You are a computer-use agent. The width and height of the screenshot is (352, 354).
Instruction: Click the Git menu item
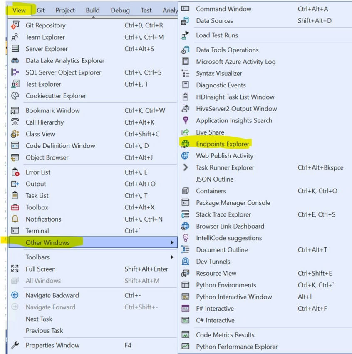click(40, 10)
